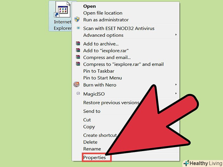
Task: Open the Send to entry
Action: 92,111
